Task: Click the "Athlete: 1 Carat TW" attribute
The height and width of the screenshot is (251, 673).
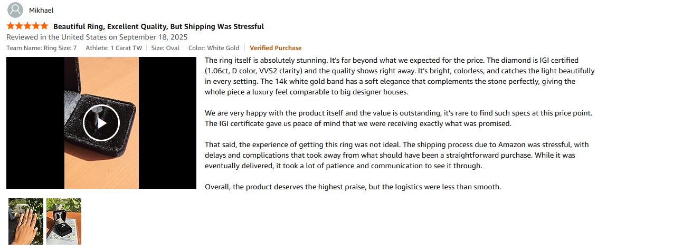Action: coord(113,48)
